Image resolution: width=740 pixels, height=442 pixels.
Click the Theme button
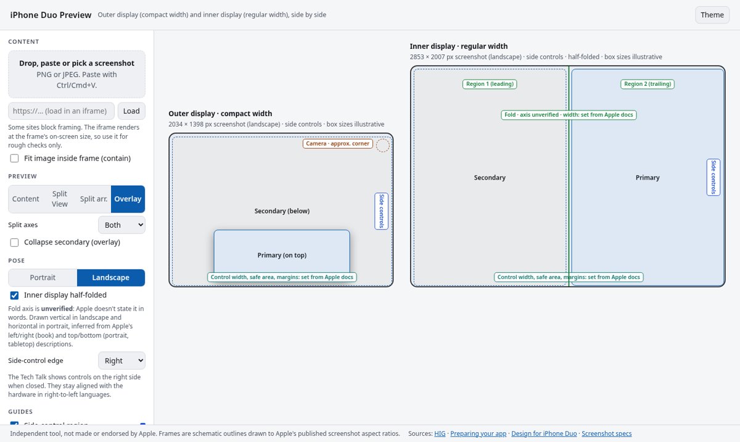712,15
